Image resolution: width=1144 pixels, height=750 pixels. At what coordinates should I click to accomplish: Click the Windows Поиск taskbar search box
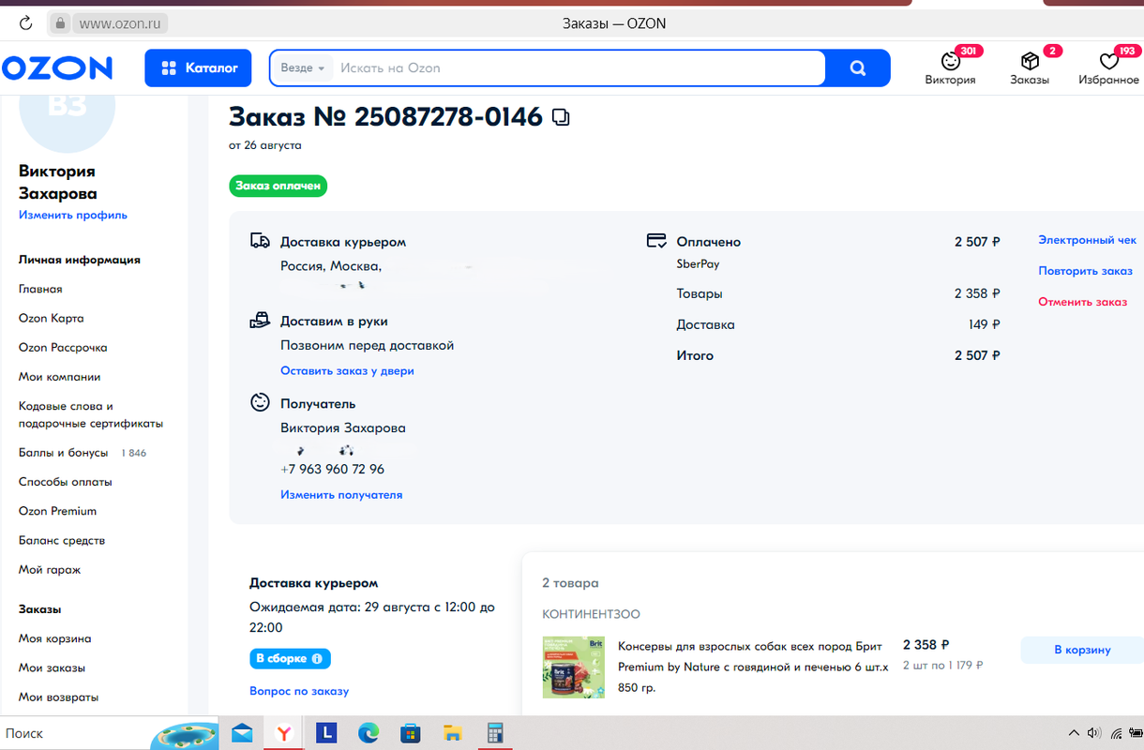[x=75, y=733]
